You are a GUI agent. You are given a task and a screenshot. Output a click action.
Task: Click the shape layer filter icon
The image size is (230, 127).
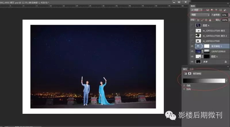[x=221, y=10]
